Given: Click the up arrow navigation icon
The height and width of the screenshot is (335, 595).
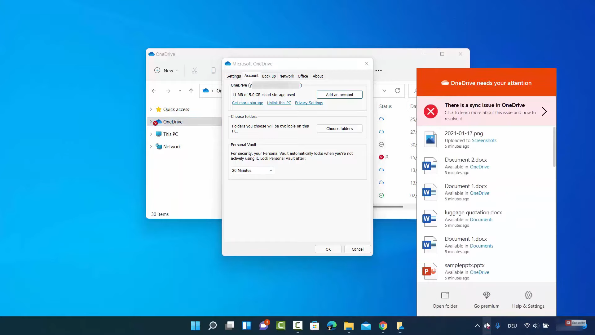Looking at the screenshot, I should [191, 91].
